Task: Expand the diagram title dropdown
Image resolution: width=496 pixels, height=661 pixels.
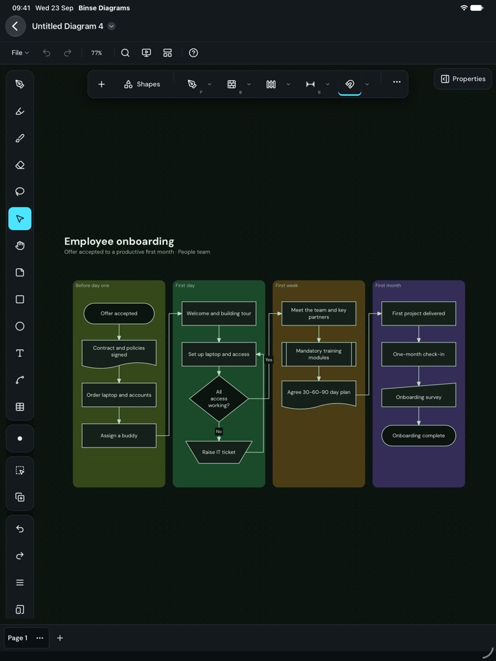Action: pyautogui.click(x=111, y=26)
